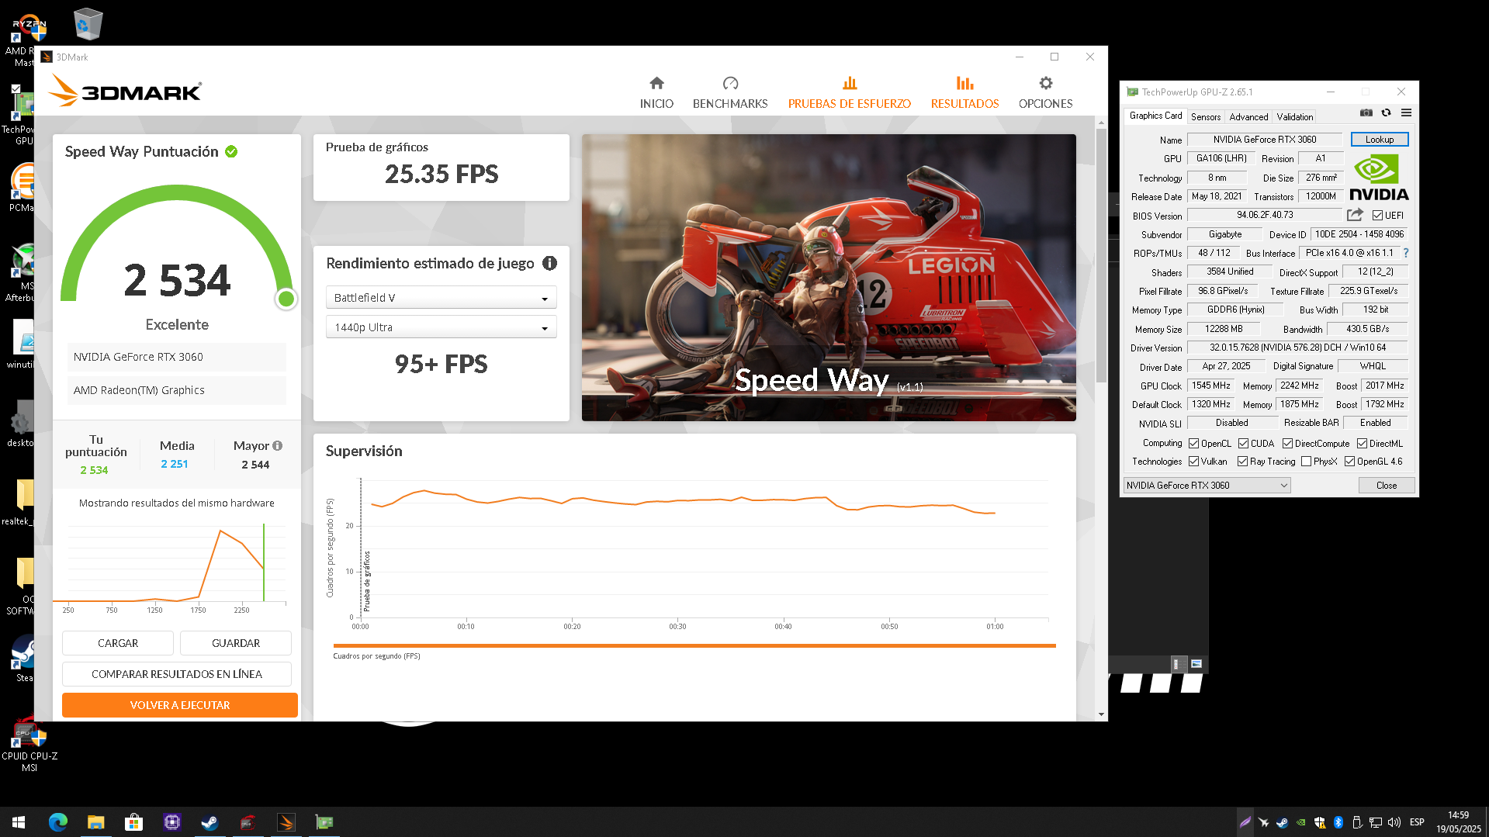Open CPUID CPU-Z MSI desktop shortcut

(29, 743)
